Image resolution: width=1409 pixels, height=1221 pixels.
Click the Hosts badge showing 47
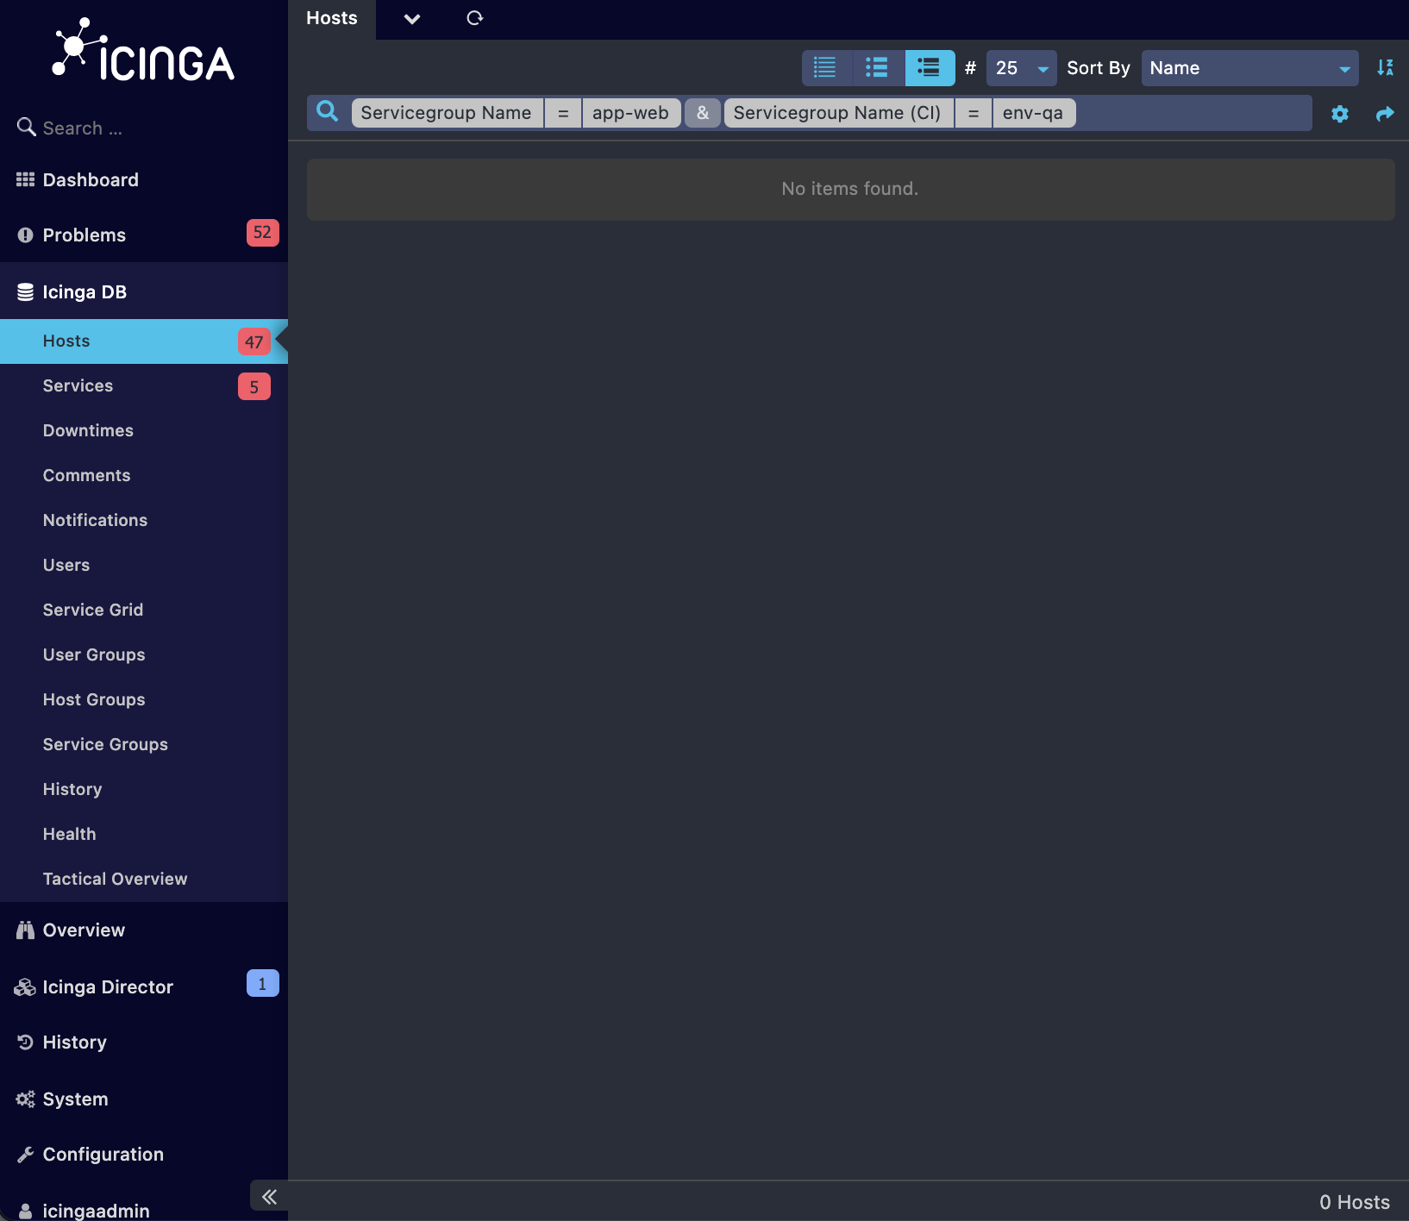254,341
